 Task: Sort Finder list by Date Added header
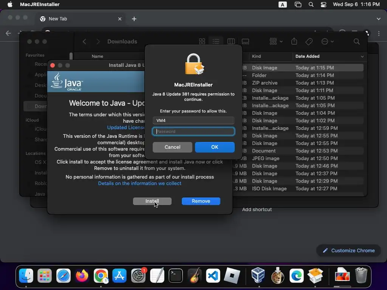329,56
